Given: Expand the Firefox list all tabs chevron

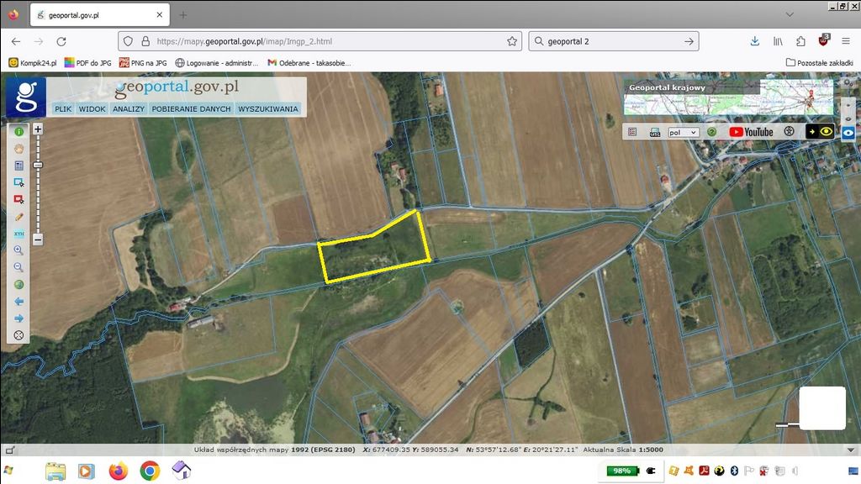Looking at the screenshot, I should tap(790, 14).
